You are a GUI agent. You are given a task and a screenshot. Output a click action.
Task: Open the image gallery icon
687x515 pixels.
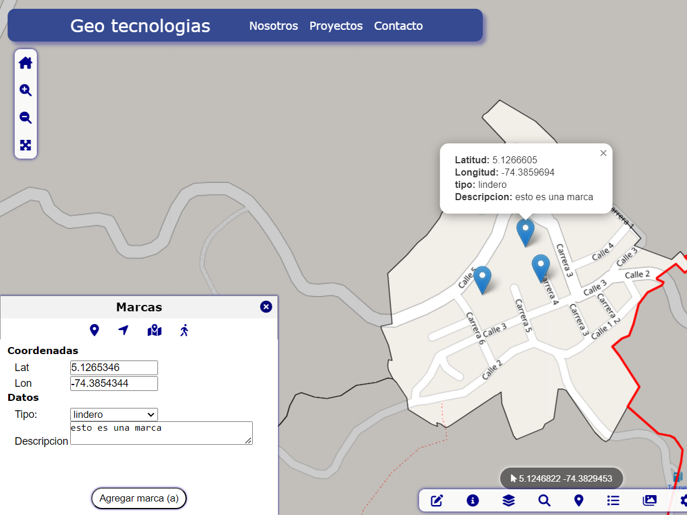[x=650, y=500]
